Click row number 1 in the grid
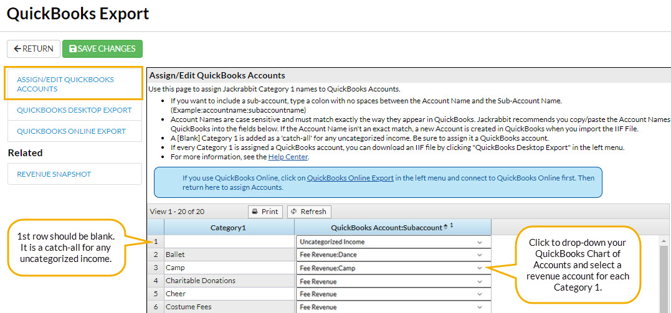Image resolution: width=671 pixels, height=313 pixels. click(156, 241)
